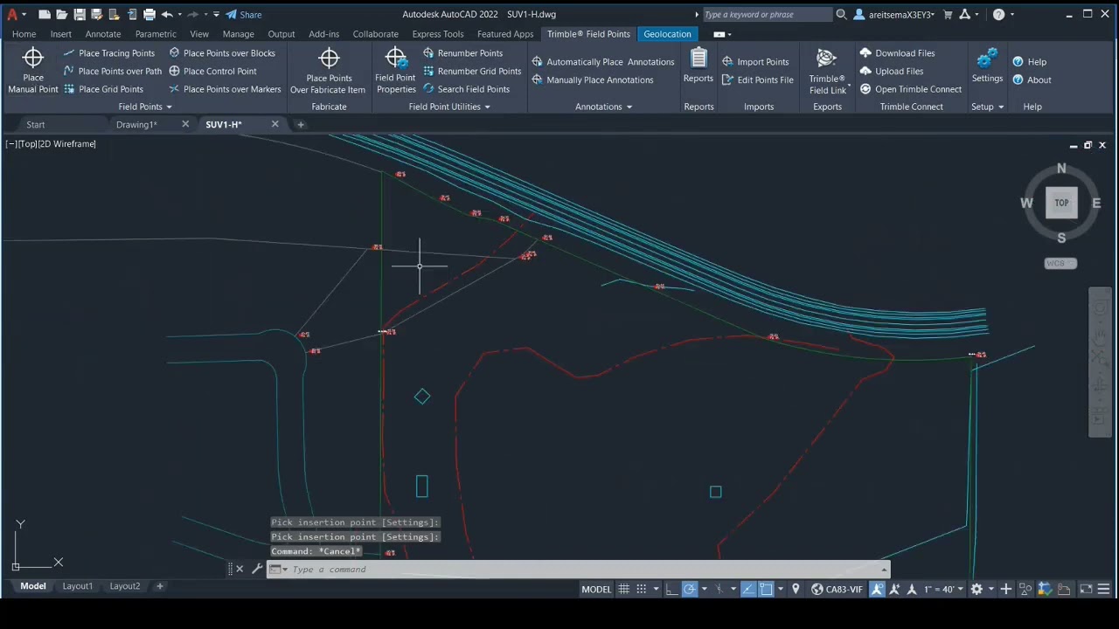Viewport: 1119px width, 629px height.
Task: Click Automatically Place Annotations
Action: click(x=603, y=62)
